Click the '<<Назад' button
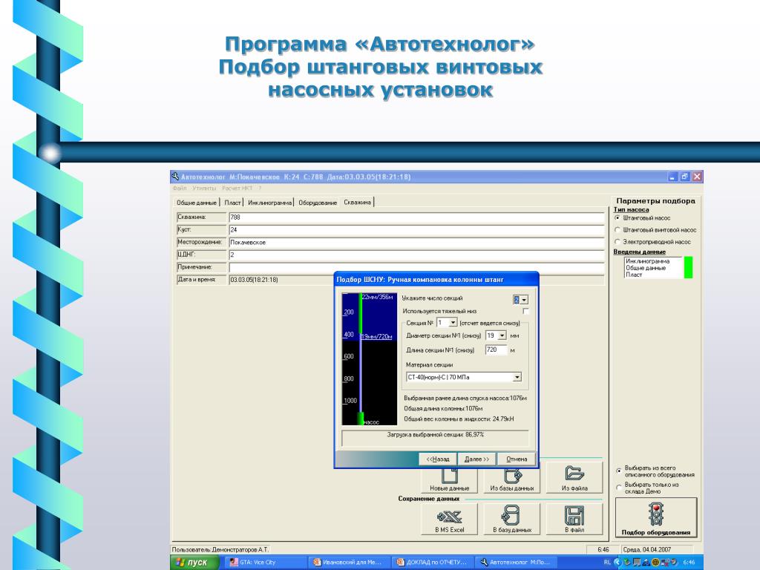Screen dimensions: 760x570 point(438,459)
